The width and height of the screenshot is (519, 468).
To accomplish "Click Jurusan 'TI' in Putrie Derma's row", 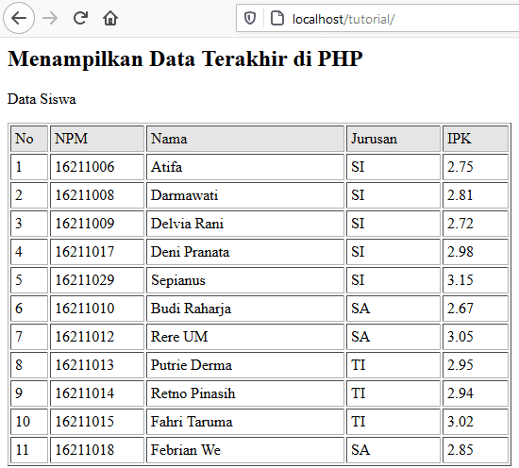I will (x=393, y=365).
